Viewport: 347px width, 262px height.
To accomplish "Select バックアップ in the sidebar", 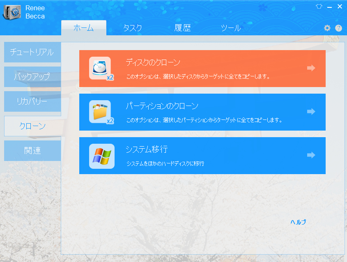I will [32, 77].
